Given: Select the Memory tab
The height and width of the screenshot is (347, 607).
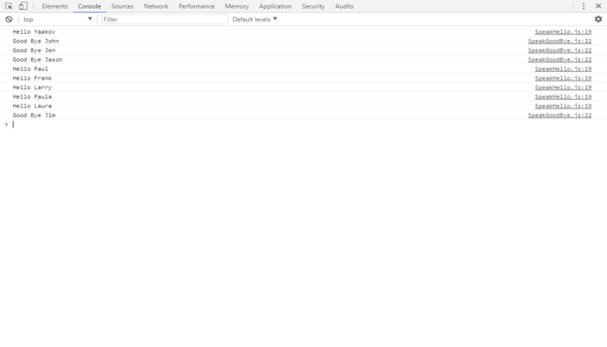Looking at the screenshot, I should 237,6.
